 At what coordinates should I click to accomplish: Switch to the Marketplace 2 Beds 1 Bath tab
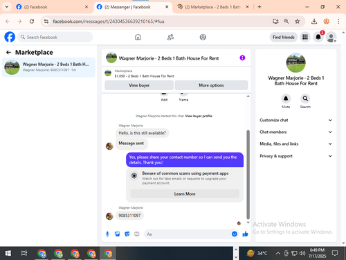coord(212,7)
